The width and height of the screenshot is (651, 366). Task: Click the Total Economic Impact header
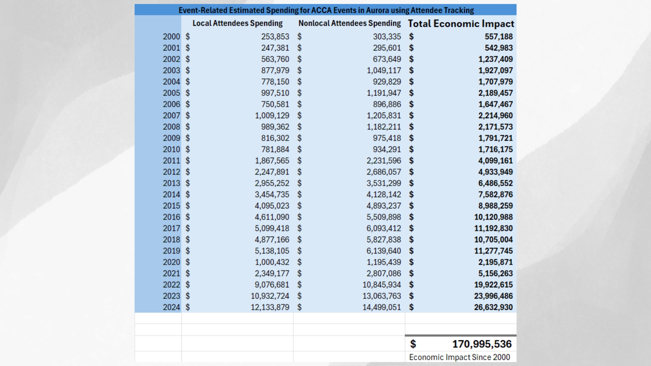click(461, 23)
